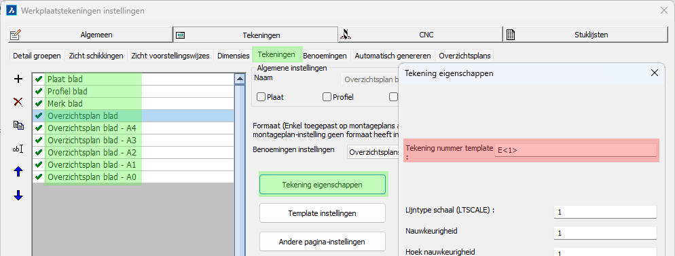Click Andere pagina-instellingen button

pos(322,242)
